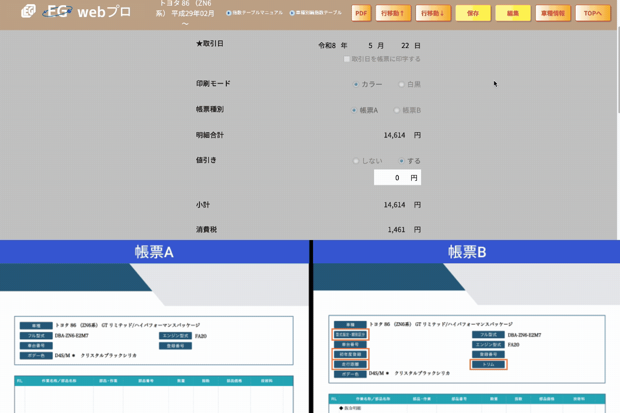Click 登録番号 label in 帳票B sample
The image size is (620, 413).
489,354
